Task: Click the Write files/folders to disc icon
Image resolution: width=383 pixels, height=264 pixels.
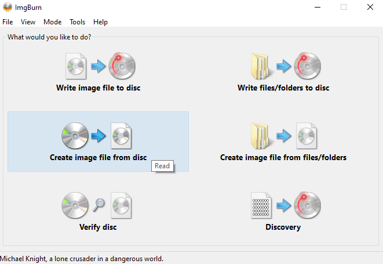Action: coord(286,66)
